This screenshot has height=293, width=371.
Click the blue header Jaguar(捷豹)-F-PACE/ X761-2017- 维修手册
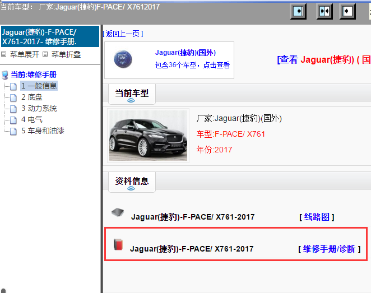point(50,36)
